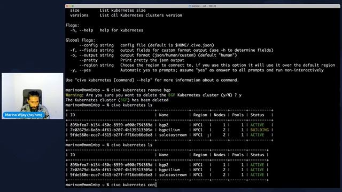Image resolution: width=342 pixels, height=192 pixels.
Task: Click "List all Kubernetes clusters version" text
Action: (x=141, y=15)
